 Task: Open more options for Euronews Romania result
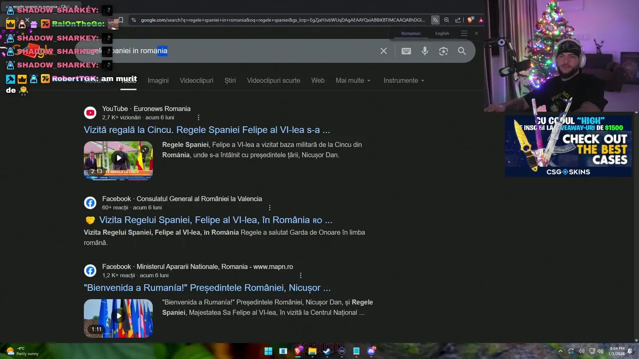198,118
